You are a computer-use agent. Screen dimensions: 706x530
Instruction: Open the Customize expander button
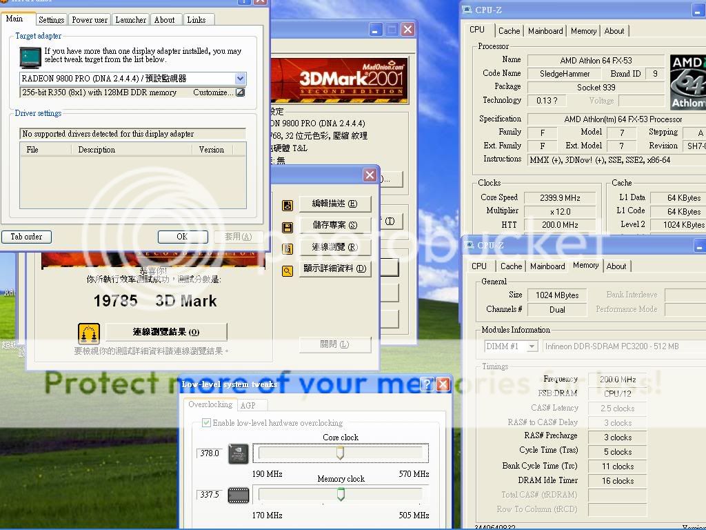click(240, 92)
